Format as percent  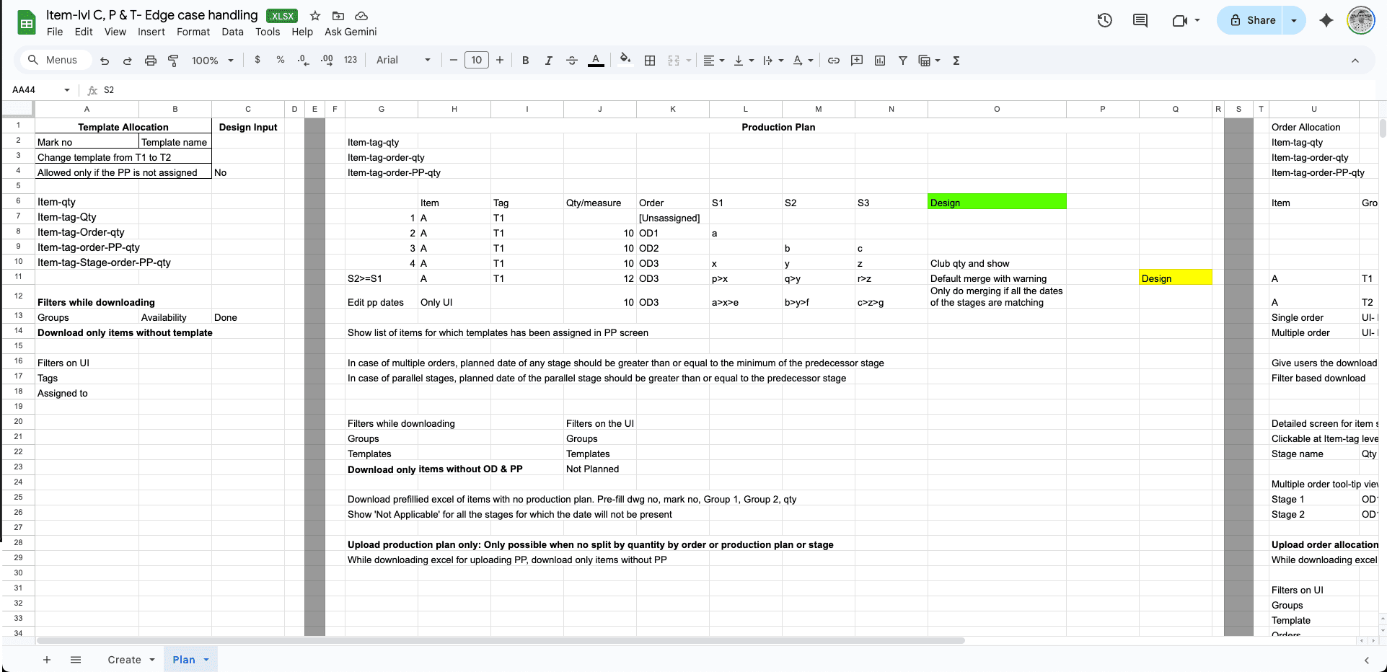(281, 60)
